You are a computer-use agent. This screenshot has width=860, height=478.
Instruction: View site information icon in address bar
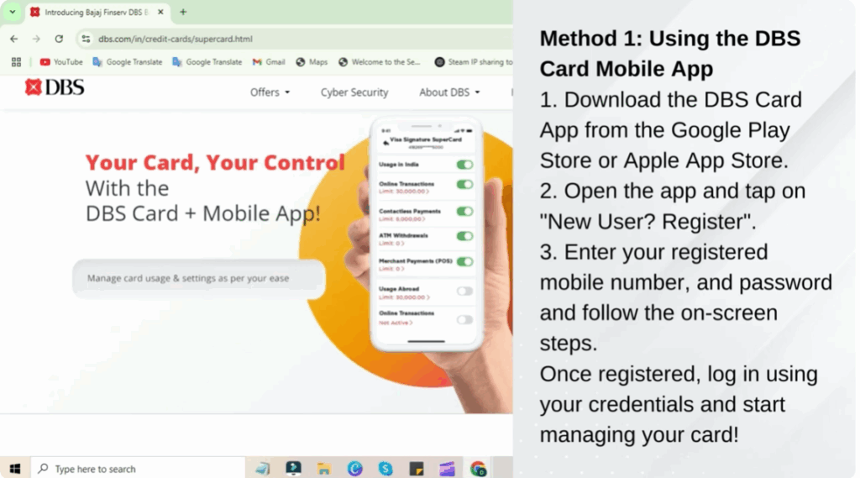tap(87, 39)
